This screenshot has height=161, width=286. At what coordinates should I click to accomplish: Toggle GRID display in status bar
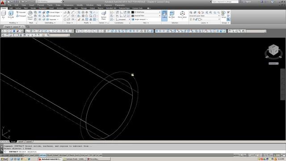pyautogui.click(x=37, y=155)
